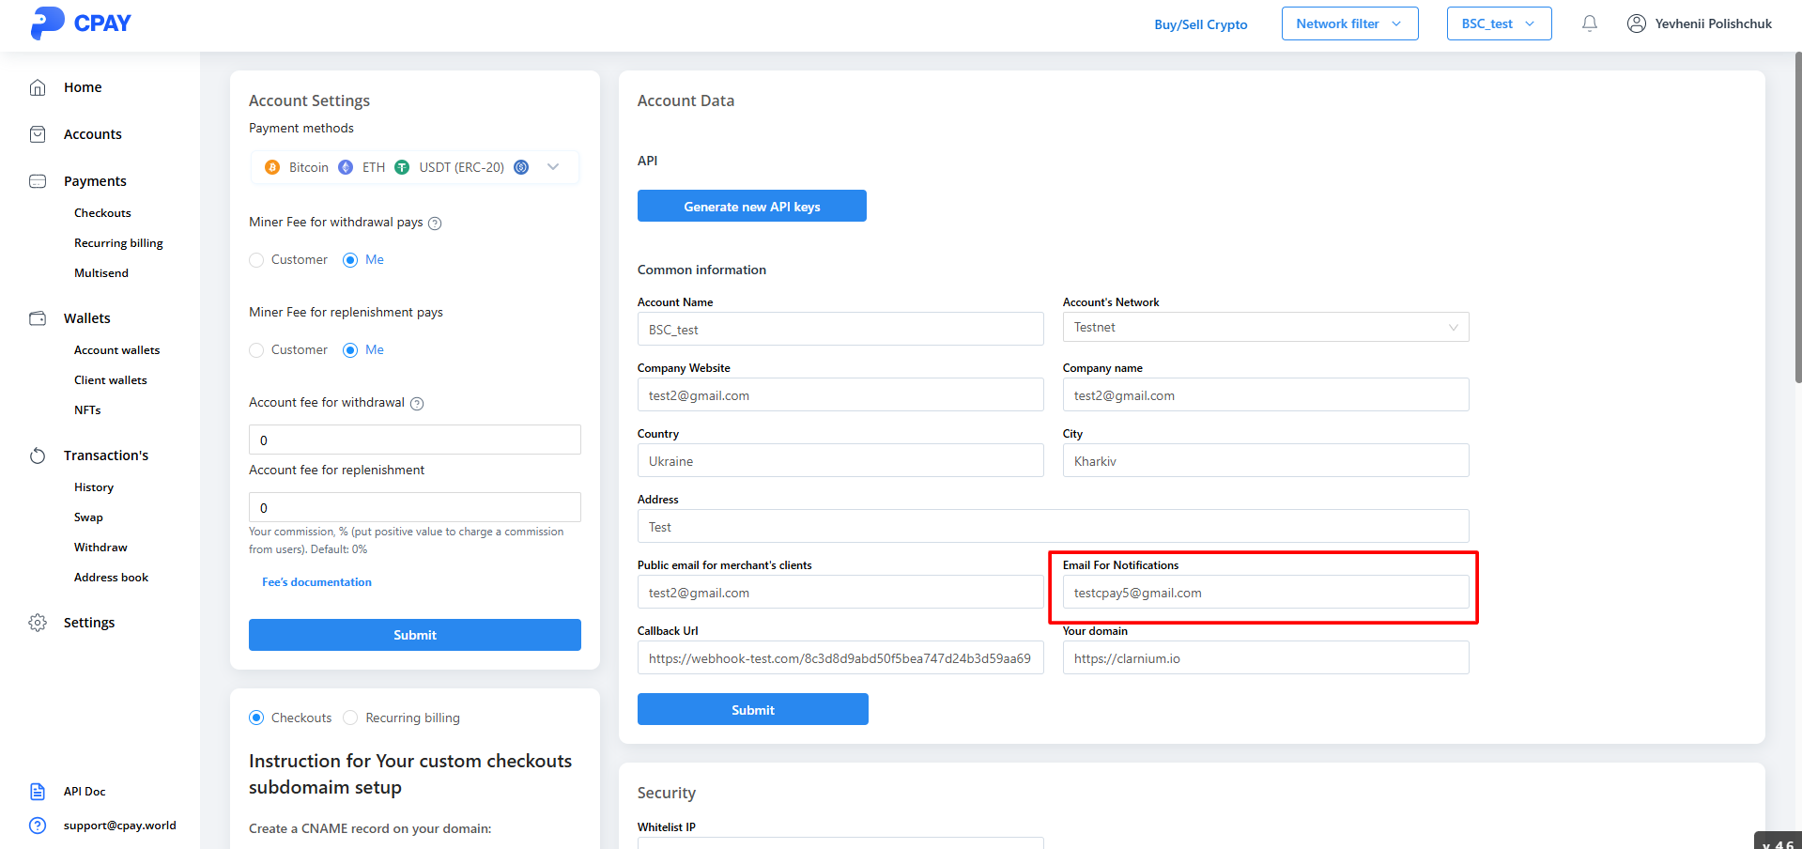The height and width of the screenshot is (849, 1802).
Task: Click help icon next to Miner Fee withdrawal
Action: [x=435, y=224]
